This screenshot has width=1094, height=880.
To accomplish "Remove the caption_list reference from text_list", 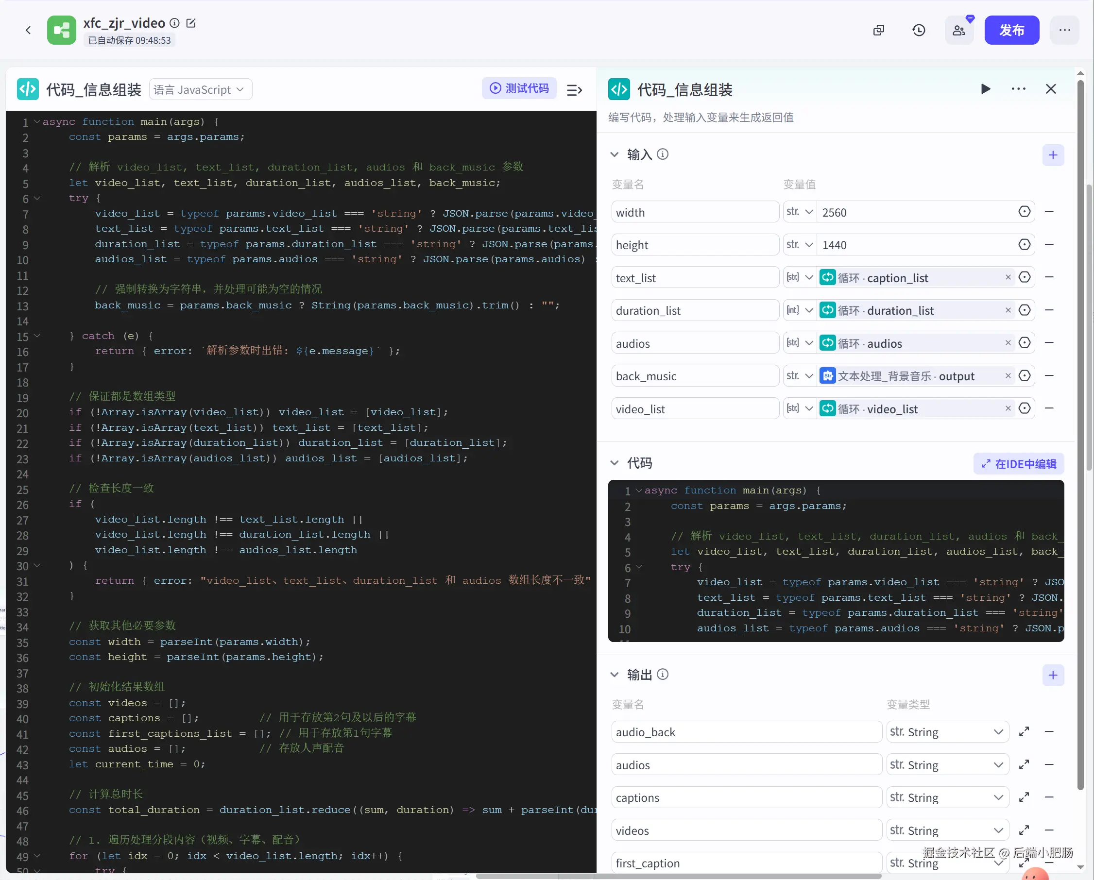I will coord(1008,277).
